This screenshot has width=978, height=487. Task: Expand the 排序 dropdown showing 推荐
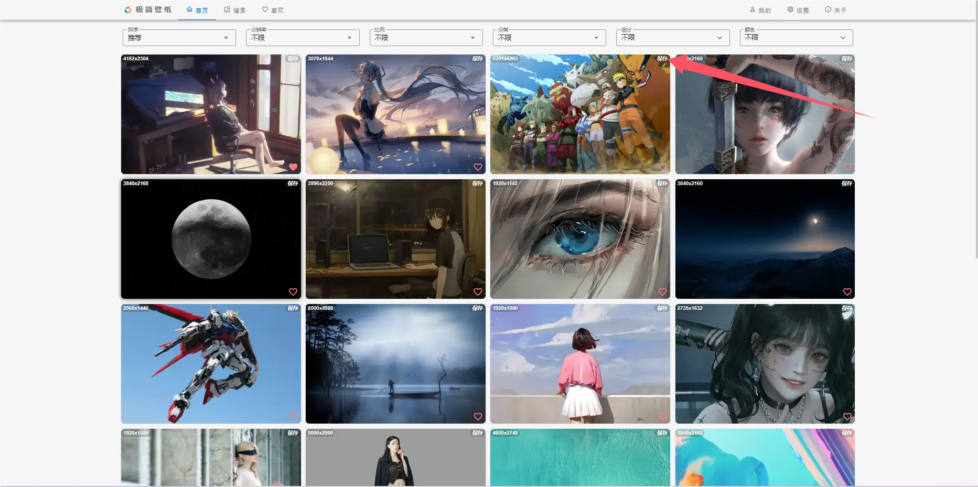179,38
